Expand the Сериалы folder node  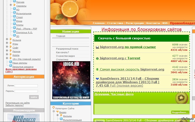(x=11, y=6)
